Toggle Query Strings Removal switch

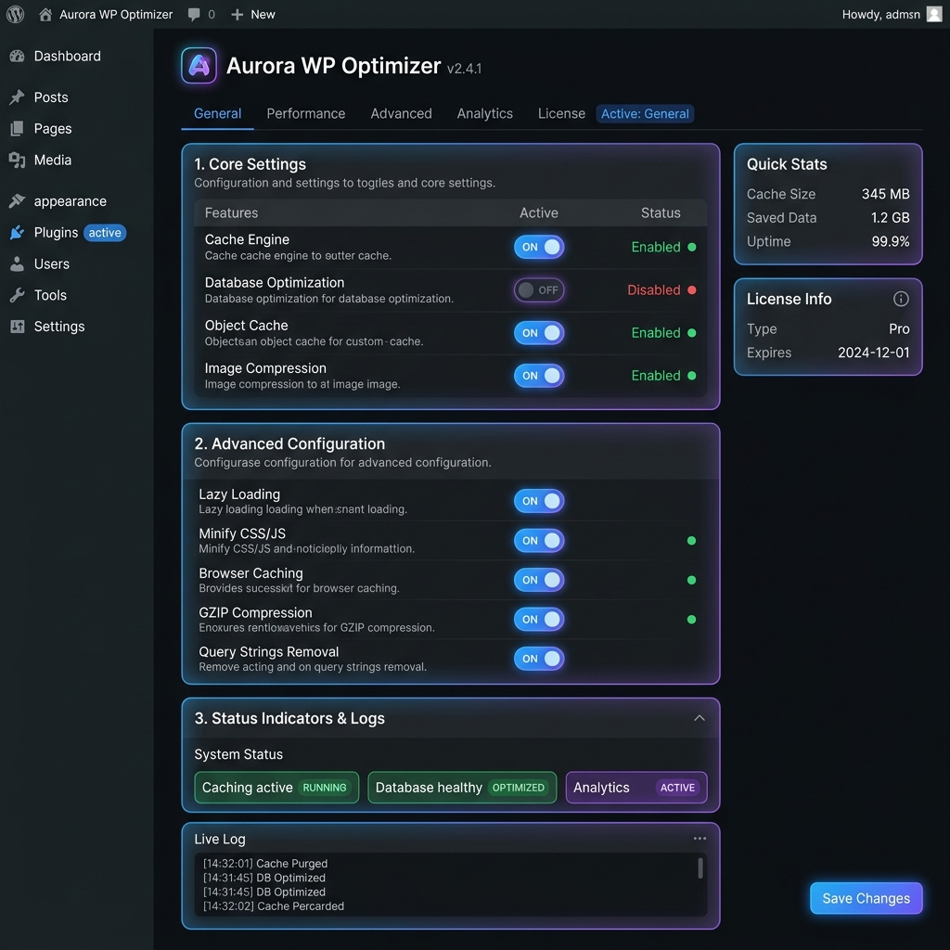tap(539, 659)
